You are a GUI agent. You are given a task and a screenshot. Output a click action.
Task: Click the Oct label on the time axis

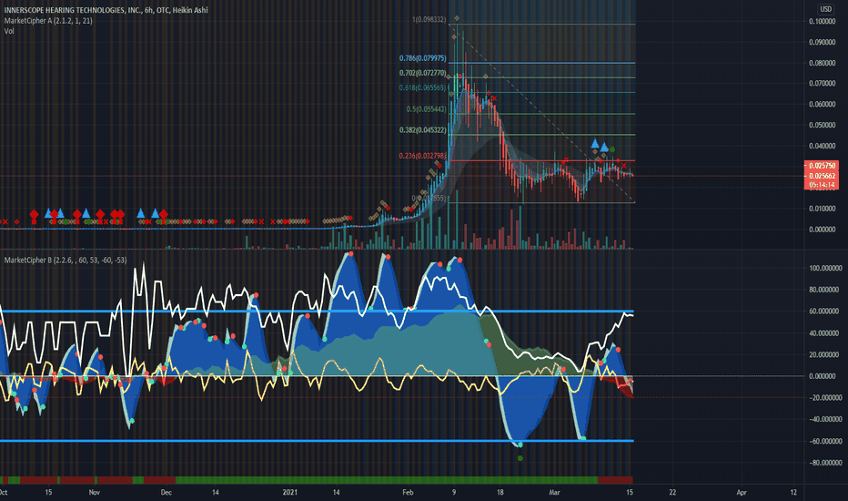pyautogui.click(x=4, y=492)
